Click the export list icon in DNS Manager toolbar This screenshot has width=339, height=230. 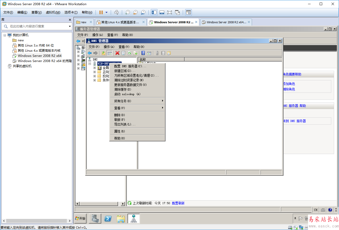click(x=135, y=53)
